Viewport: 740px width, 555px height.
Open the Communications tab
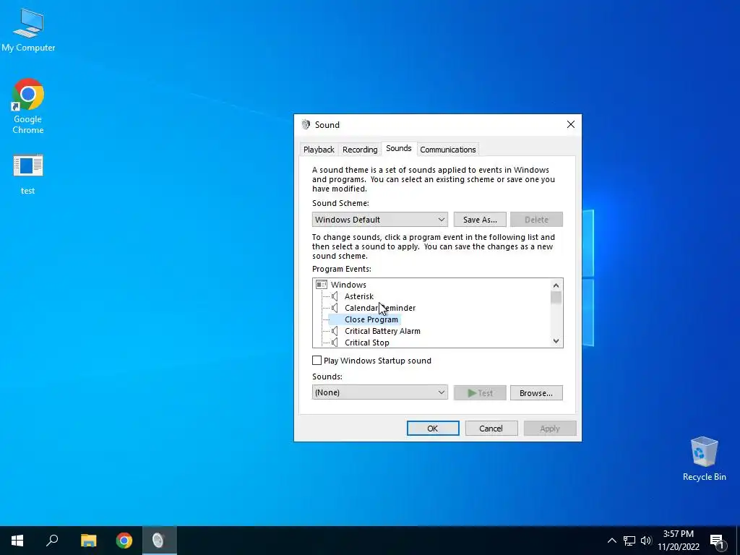[448, 150]
